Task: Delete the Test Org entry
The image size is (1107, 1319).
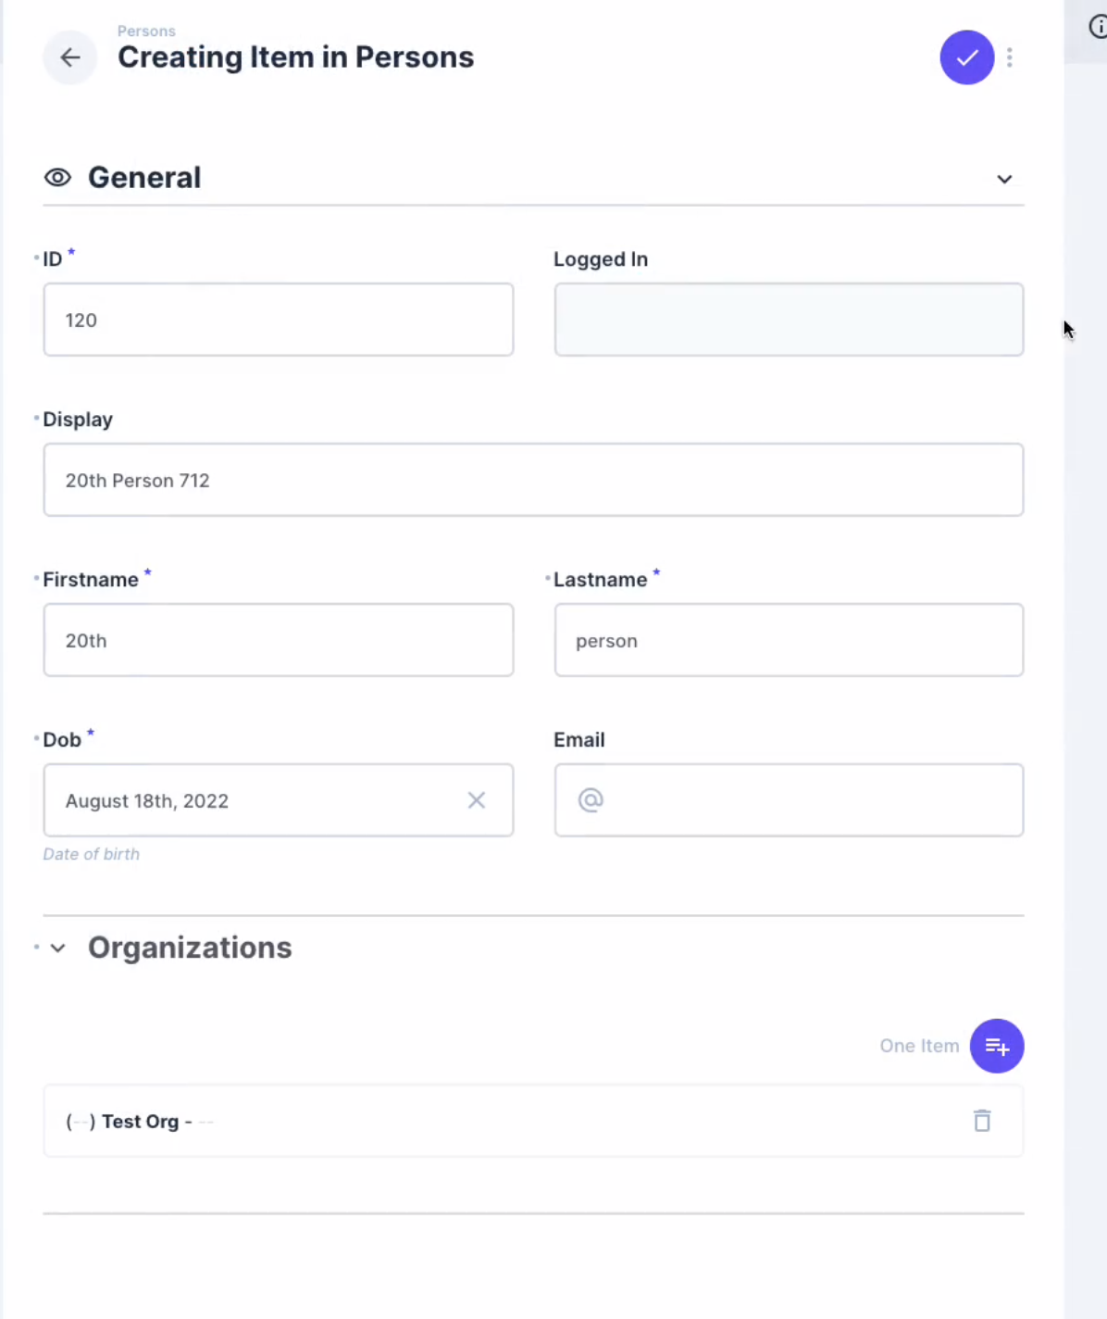Action: coord(982,1121)
